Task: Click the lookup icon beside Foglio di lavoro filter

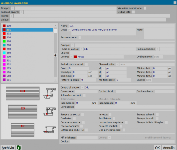Action: (x=21, y=12)
